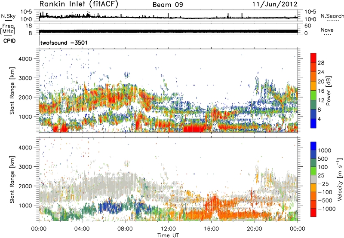Click the "25" velocity colorbar label
Viewport: 344px width, 238px height.
click(321, 175)
